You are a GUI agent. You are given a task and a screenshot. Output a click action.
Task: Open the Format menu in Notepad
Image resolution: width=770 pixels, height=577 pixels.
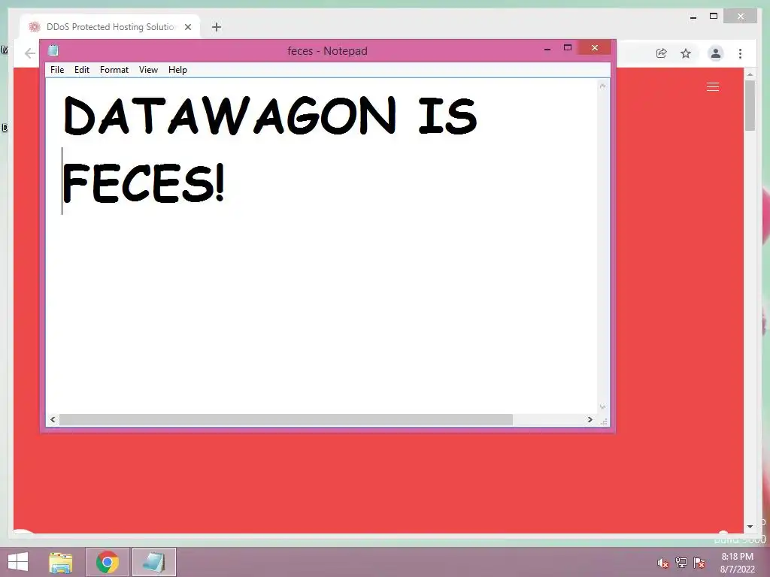pos(114,70)
